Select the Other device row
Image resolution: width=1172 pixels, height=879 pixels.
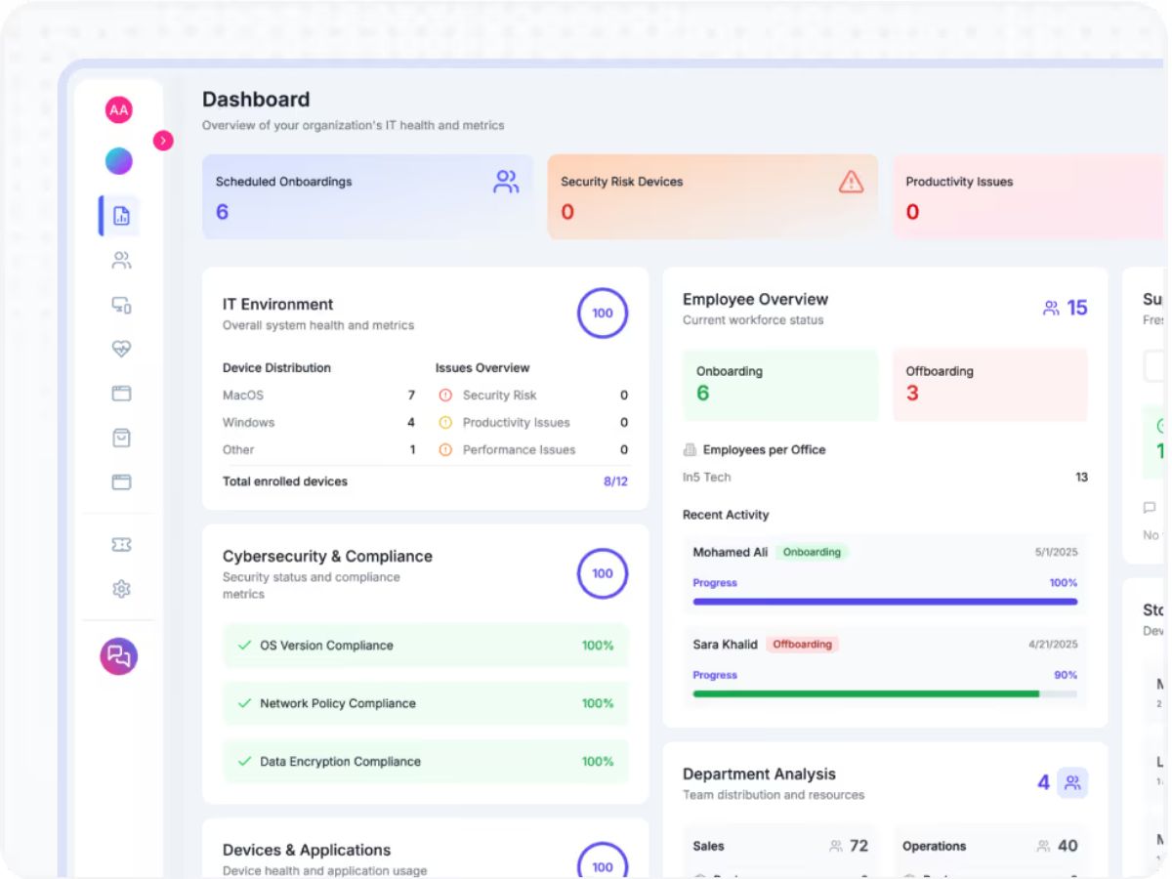(x=319, y=450)
